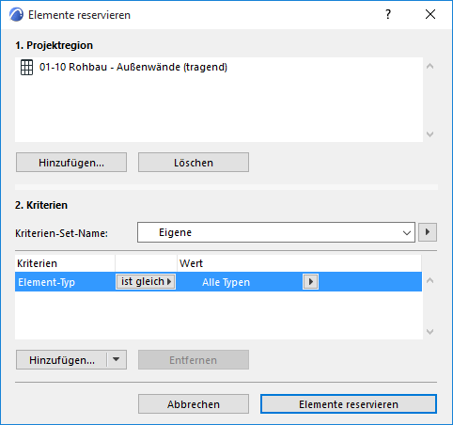Open the ist gleich operator menu
The image size is (453, 425).
[146, 281]
